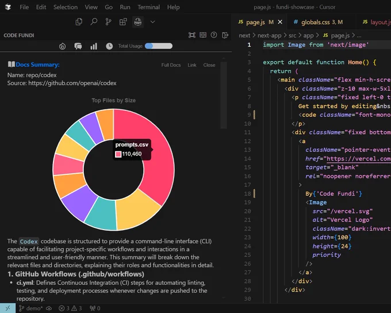Expand additional views chevron in activity bar
The image size is (391, 313).
coord(152,22)
